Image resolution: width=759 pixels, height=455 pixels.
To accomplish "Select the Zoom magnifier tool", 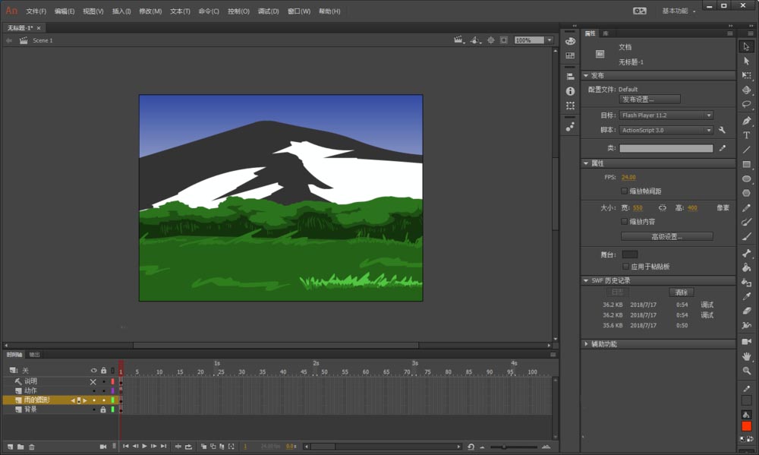I will click(746, 371).
